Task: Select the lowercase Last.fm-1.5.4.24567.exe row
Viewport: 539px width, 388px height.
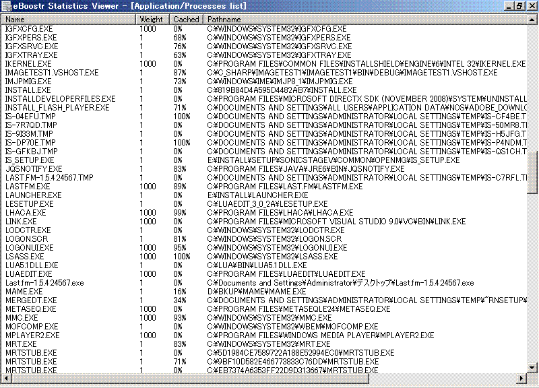Action: coord(264,283)
